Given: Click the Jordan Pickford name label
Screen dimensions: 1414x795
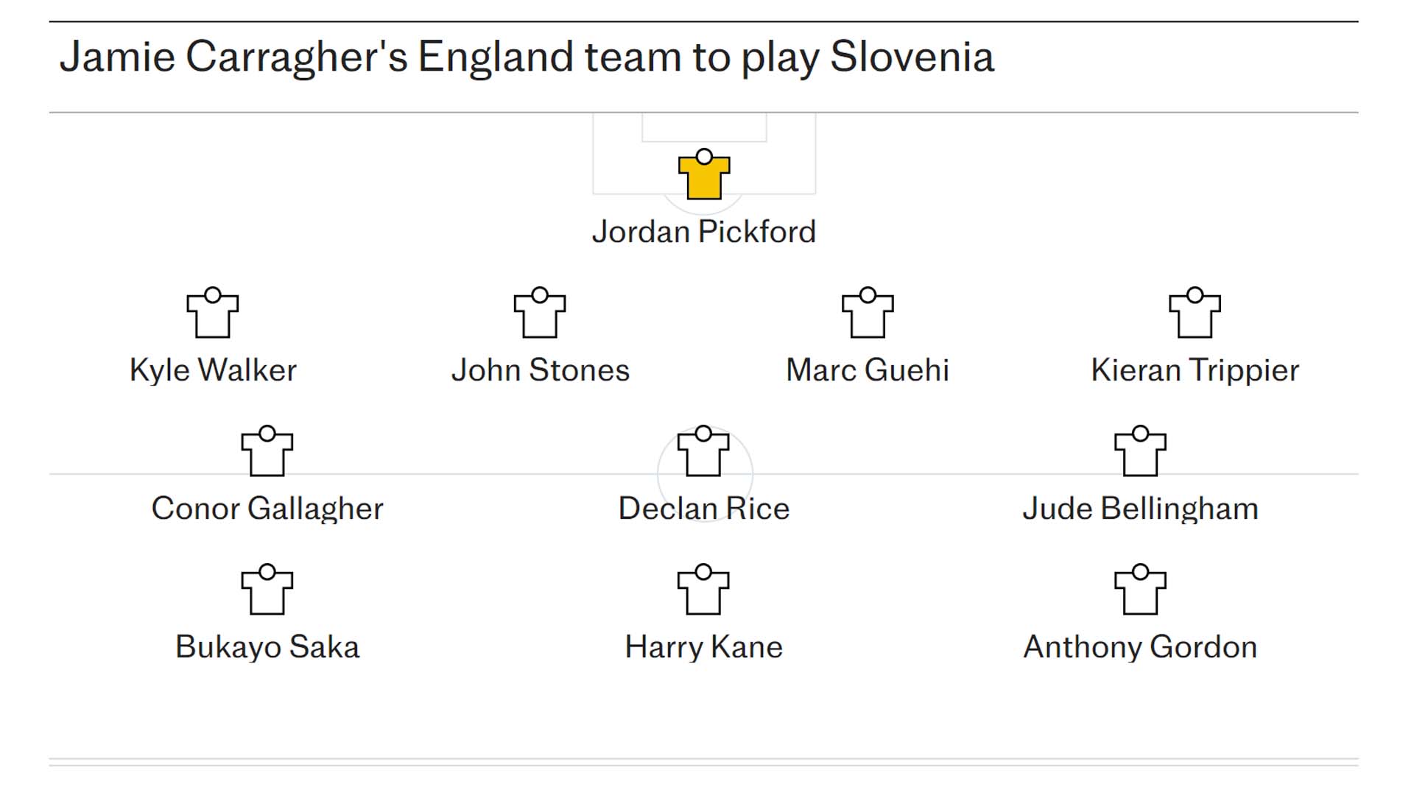Looking at the screenshot, I should click(x=704, y=232).
